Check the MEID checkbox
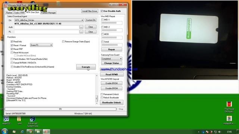This screenshot has width=239, height=134. pos(102,34)
